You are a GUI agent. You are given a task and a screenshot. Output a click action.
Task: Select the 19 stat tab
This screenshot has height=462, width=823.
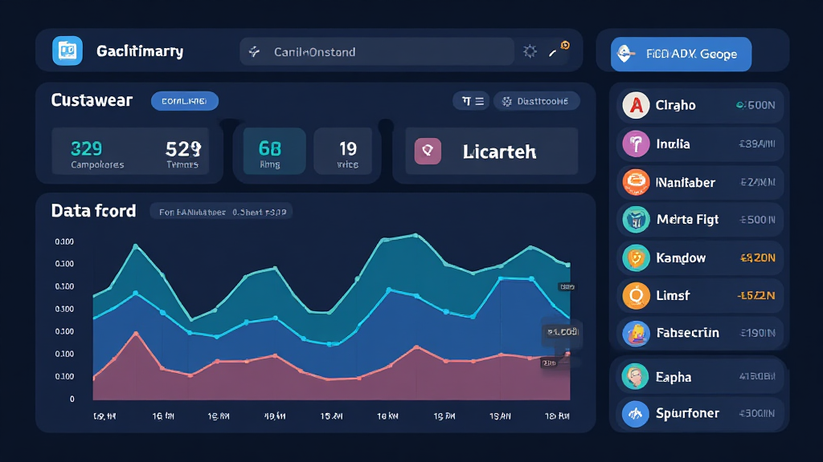click(x=348, y=152)
